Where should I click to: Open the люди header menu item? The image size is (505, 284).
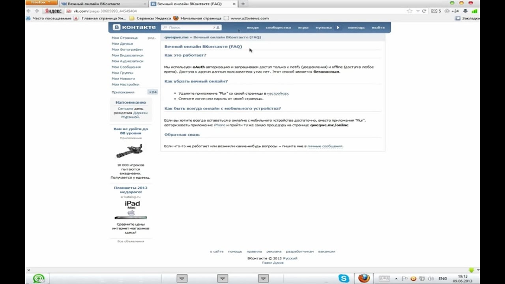[x=252, y=28]
